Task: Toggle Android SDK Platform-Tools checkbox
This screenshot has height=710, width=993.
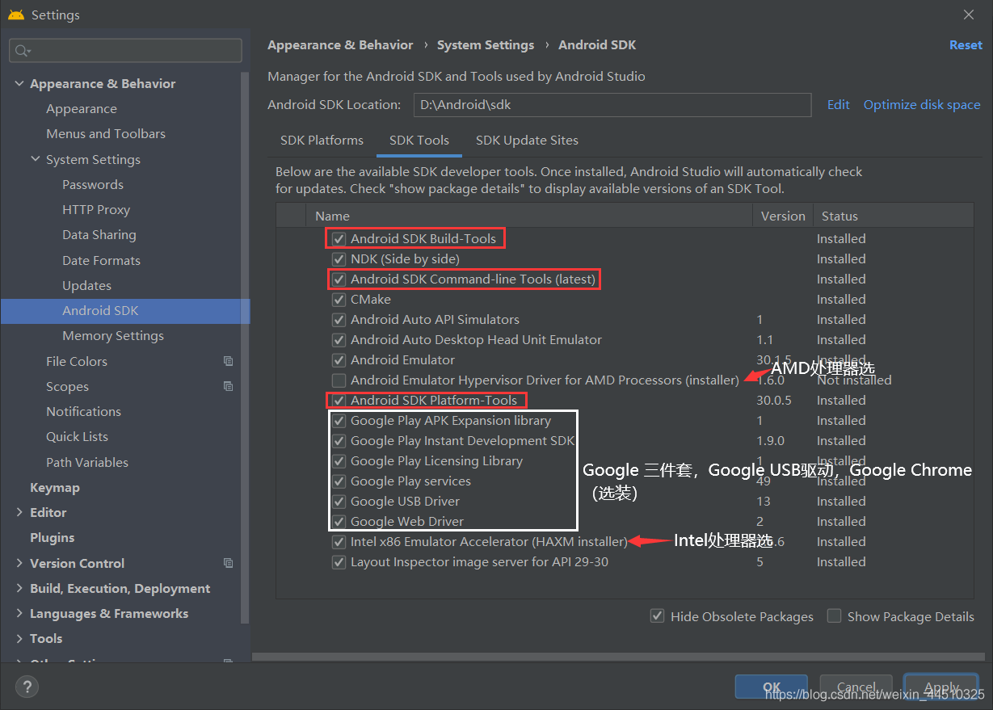Action: click(x=339, y=401)
